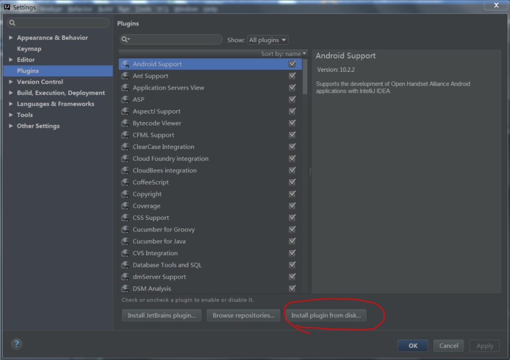The height and width of the screenshot is (360, 510).
Task: Click the CoffeeScript plugin icon
Action: 125,182
